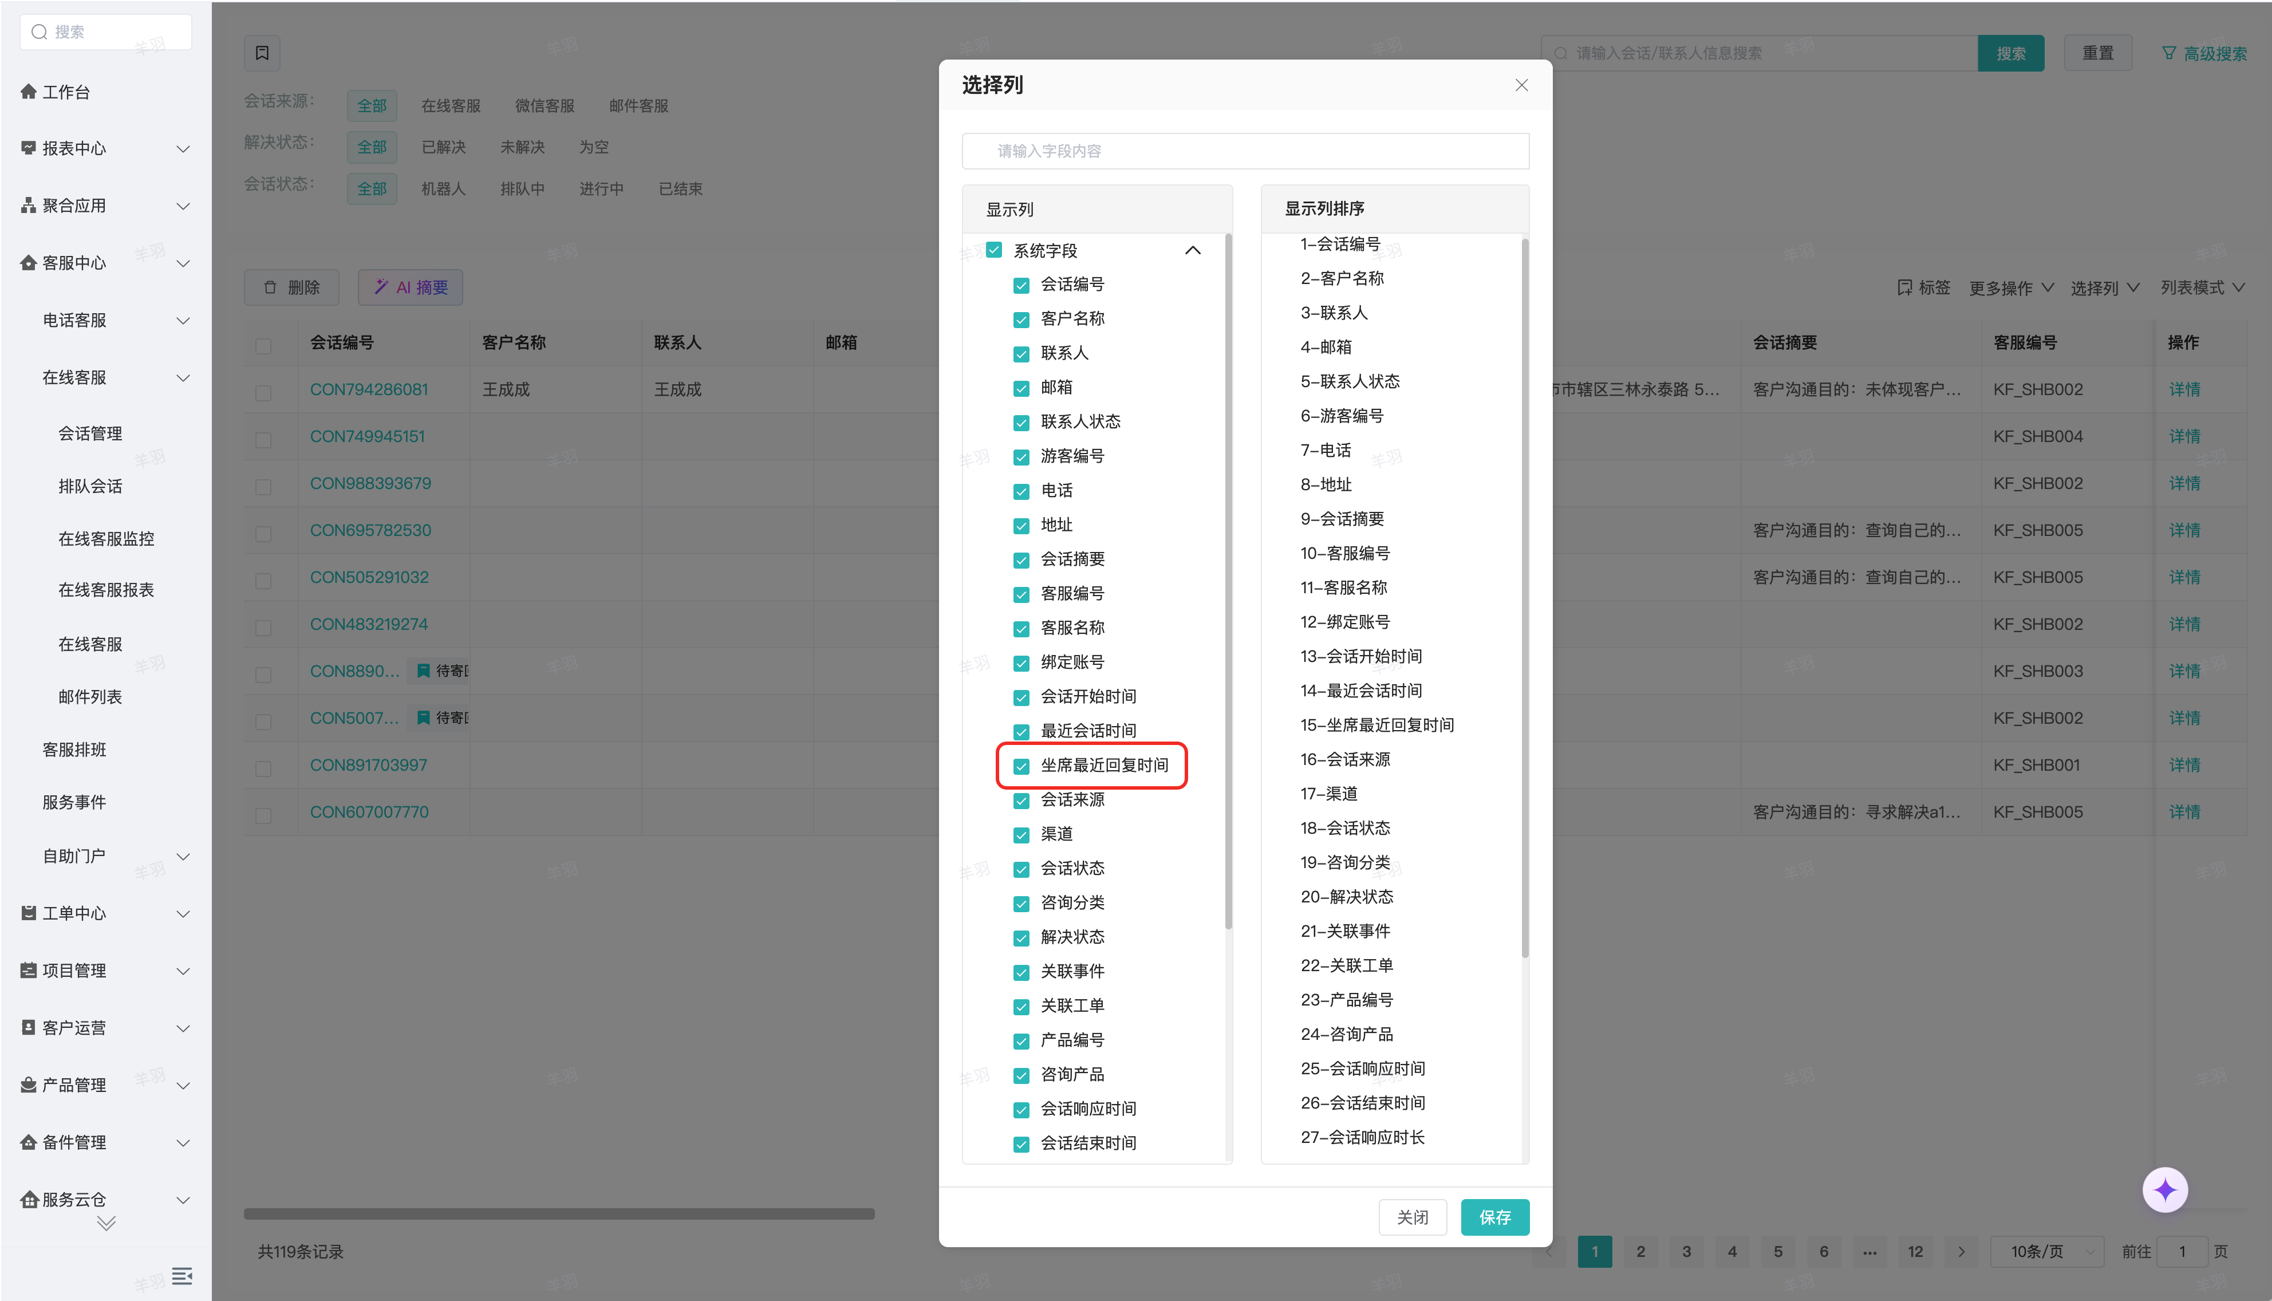Click the 产品管理 sidebar icon

pos(29,1085)
